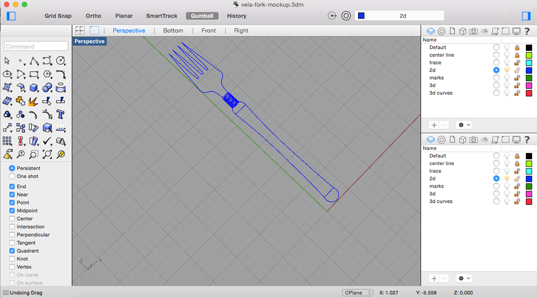Image resolution: width=537 pixels, height=298 pixels.
Task: Select the Polygon hexagon tool
Action: click(x=47, y=74)
